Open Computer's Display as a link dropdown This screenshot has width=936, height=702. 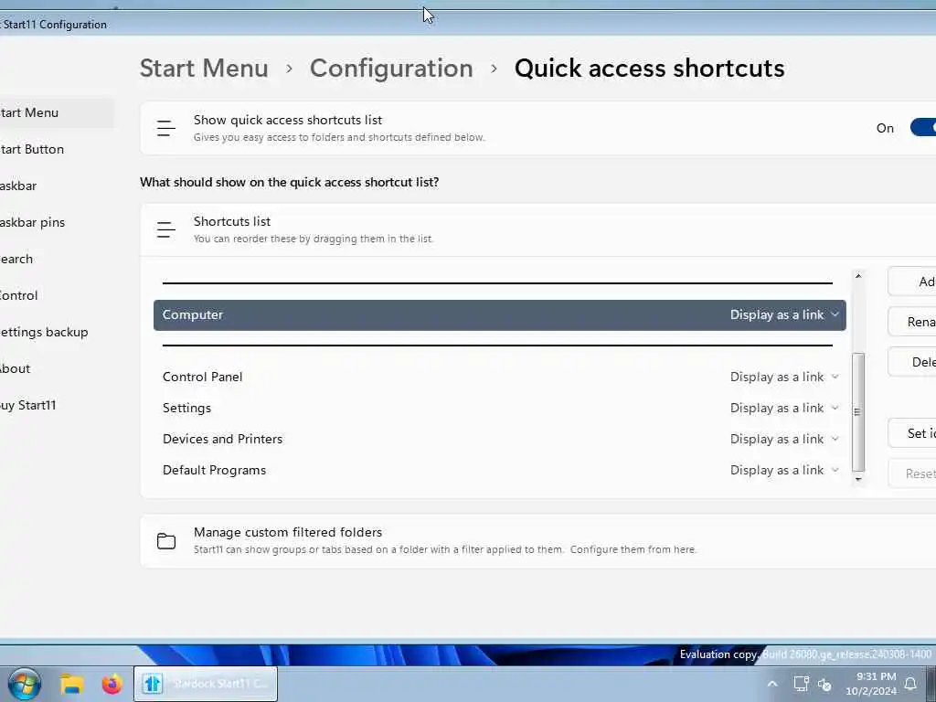point(784,314)
